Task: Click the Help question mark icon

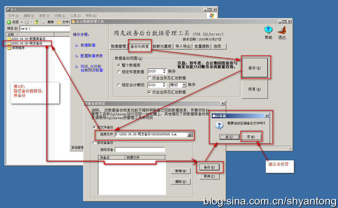Action: pos(268,30)
